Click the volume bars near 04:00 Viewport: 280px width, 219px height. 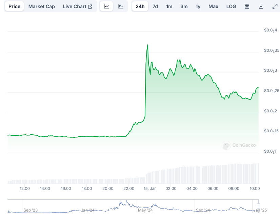click(192, 175)
